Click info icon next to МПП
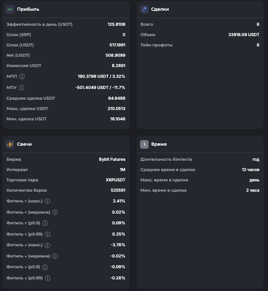 coord(22,77)
